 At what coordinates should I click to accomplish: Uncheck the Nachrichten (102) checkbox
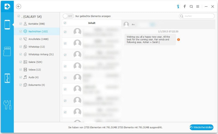click(x=21, y=31)
